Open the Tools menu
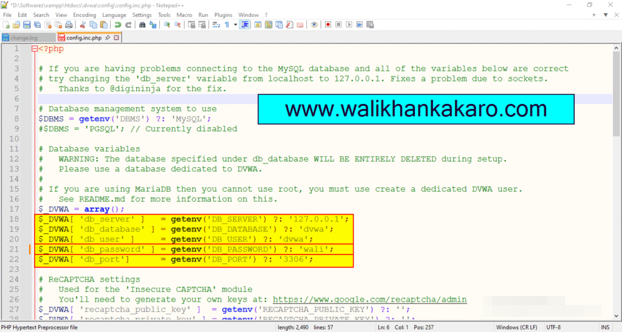Screen dimensions: 622x332 coord(164,15)
